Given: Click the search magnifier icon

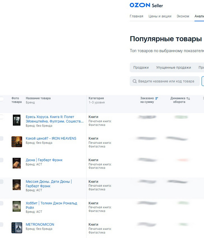Looking at the screenshot, I should point(135,81).
